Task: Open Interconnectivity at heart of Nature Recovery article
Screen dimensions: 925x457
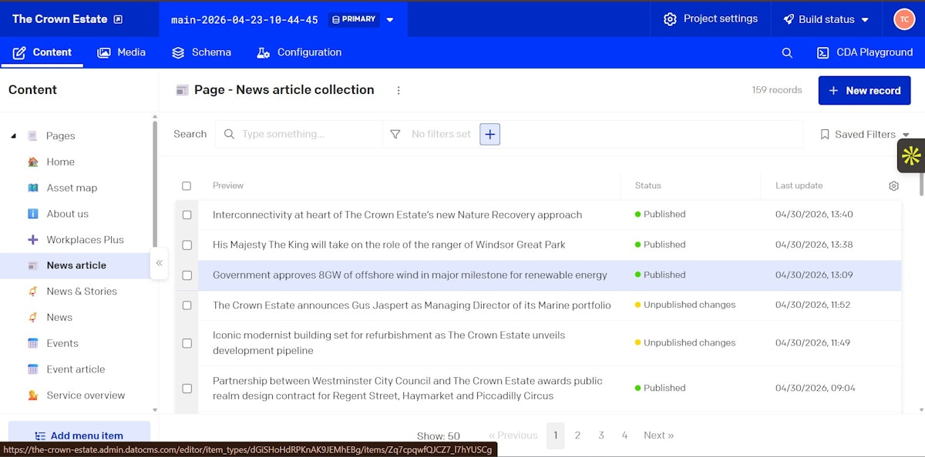Action: click(397, 215)
